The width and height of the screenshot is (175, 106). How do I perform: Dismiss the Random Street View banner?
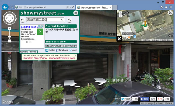pos(75,55)
